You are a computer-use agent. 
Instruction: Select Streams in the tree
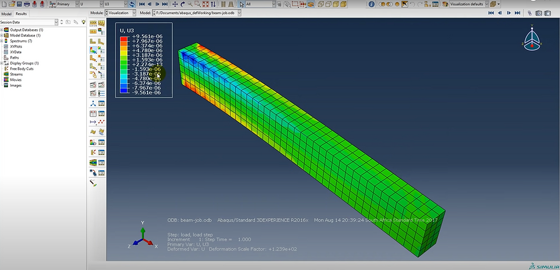tap(16, 74)
